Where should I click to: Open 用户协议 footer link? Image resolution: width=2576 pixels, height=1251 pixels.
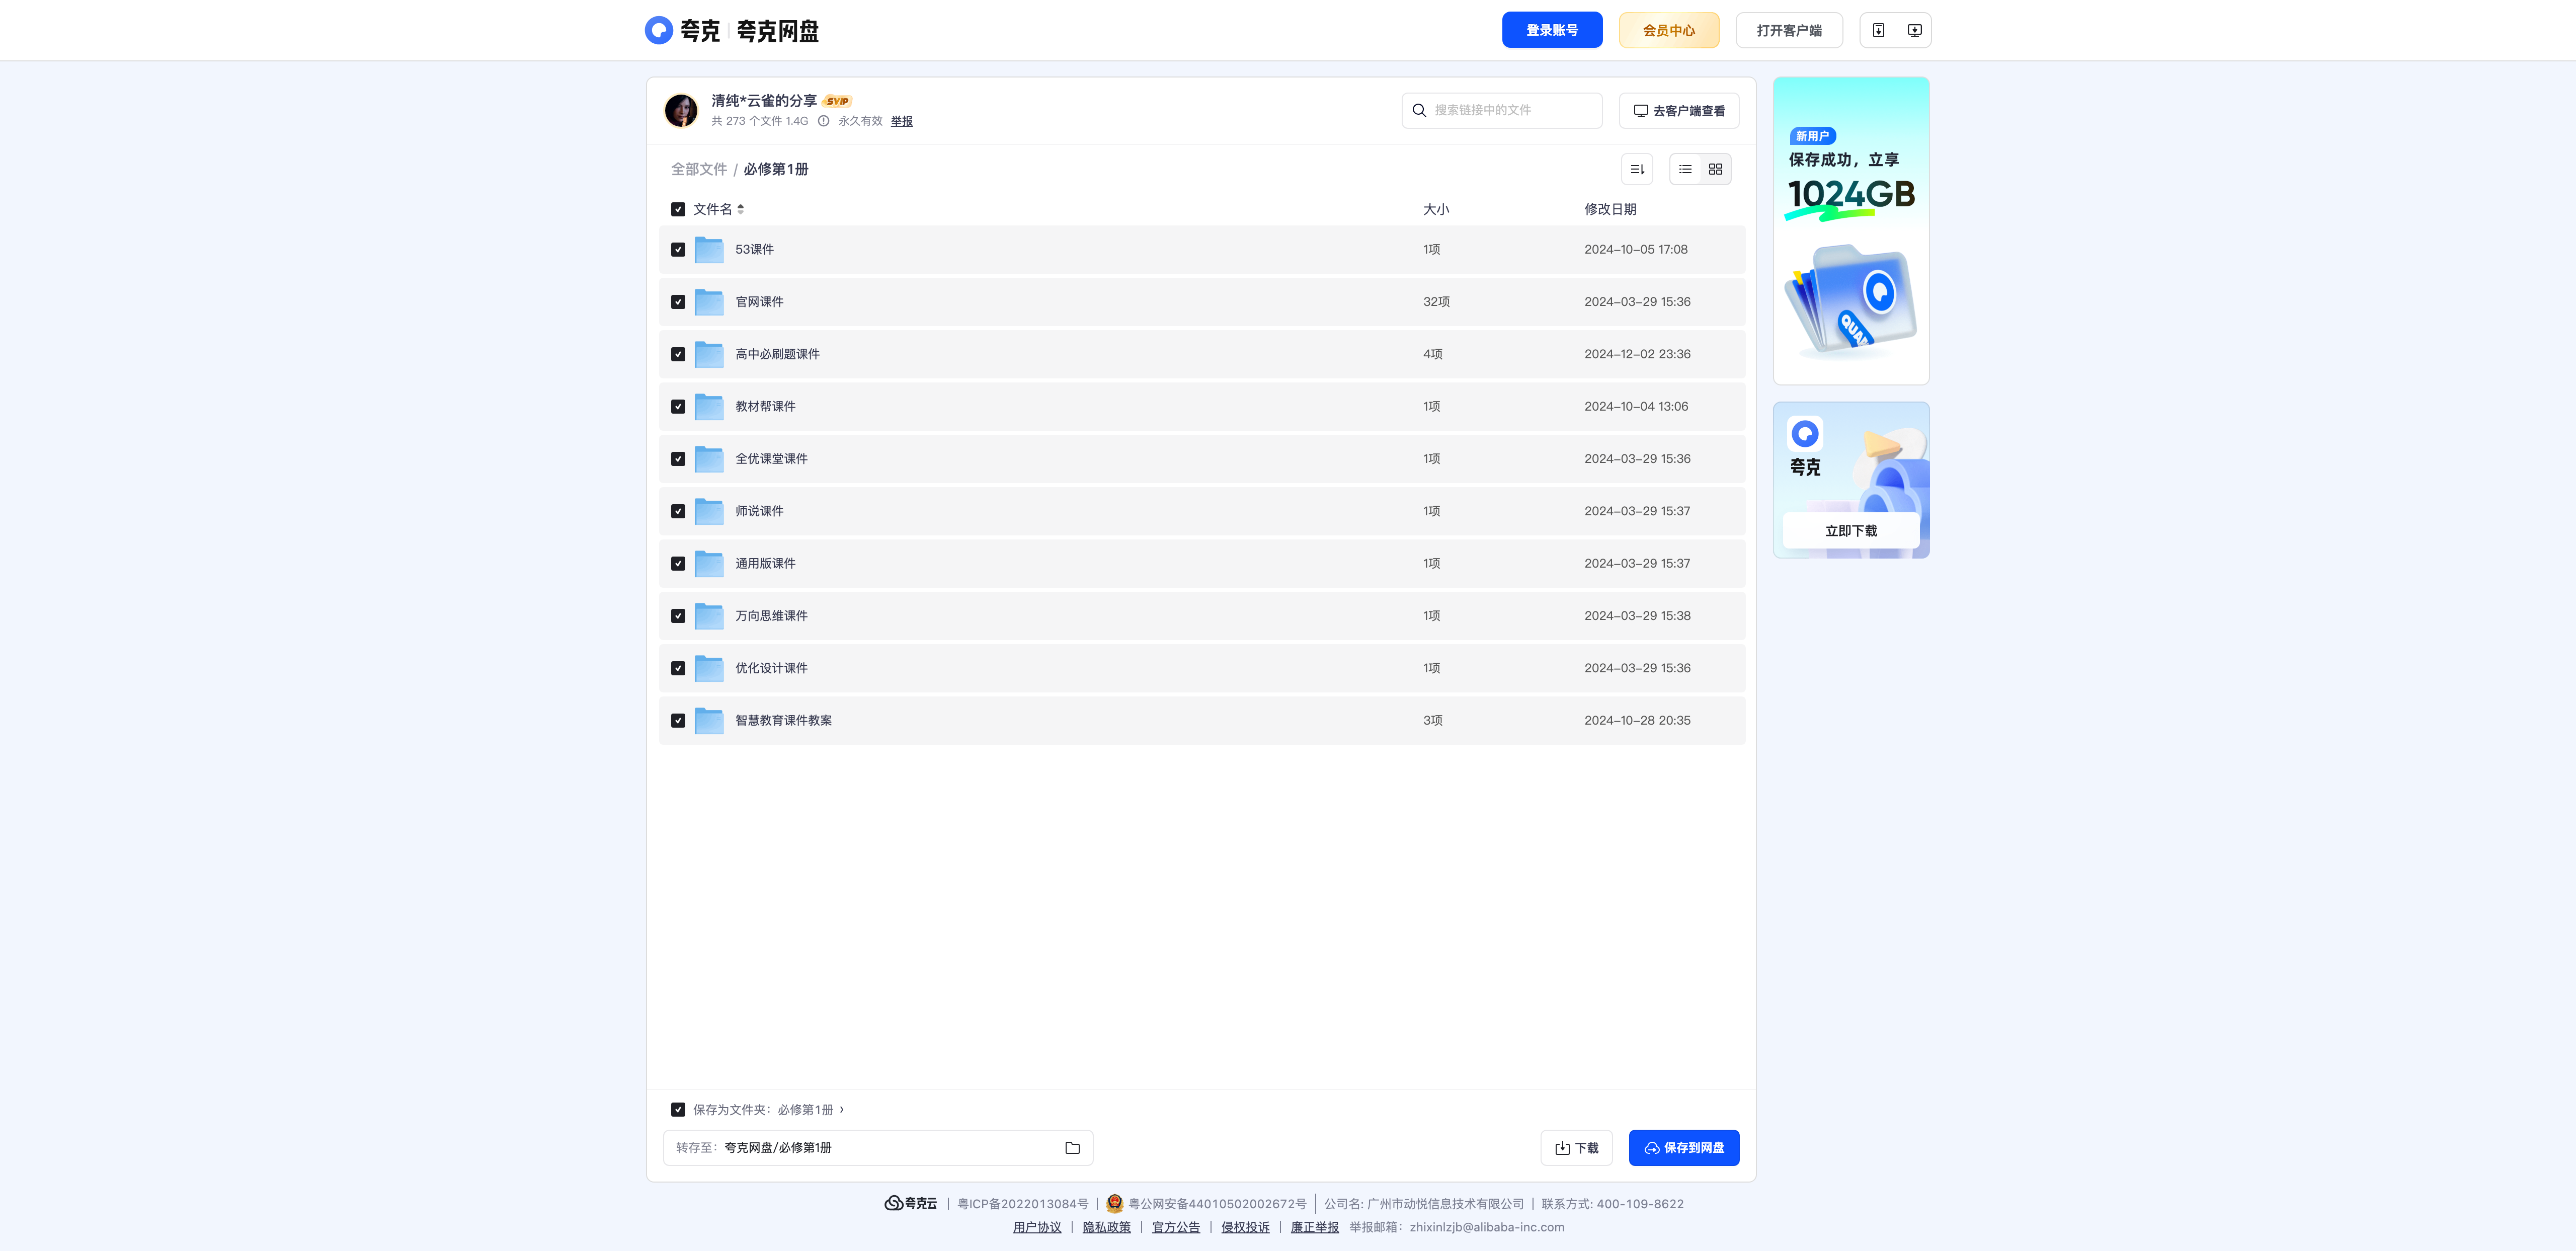point(1037,1227)
